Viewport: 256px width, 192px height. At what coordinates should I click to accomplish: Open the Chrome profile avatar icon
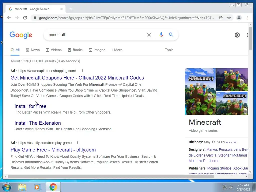coord(239,18)
